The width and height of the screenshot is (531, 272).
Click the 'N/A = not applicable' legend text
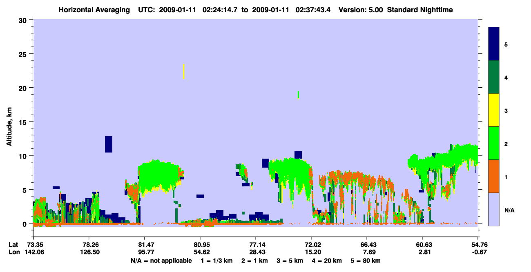(161, 261)
